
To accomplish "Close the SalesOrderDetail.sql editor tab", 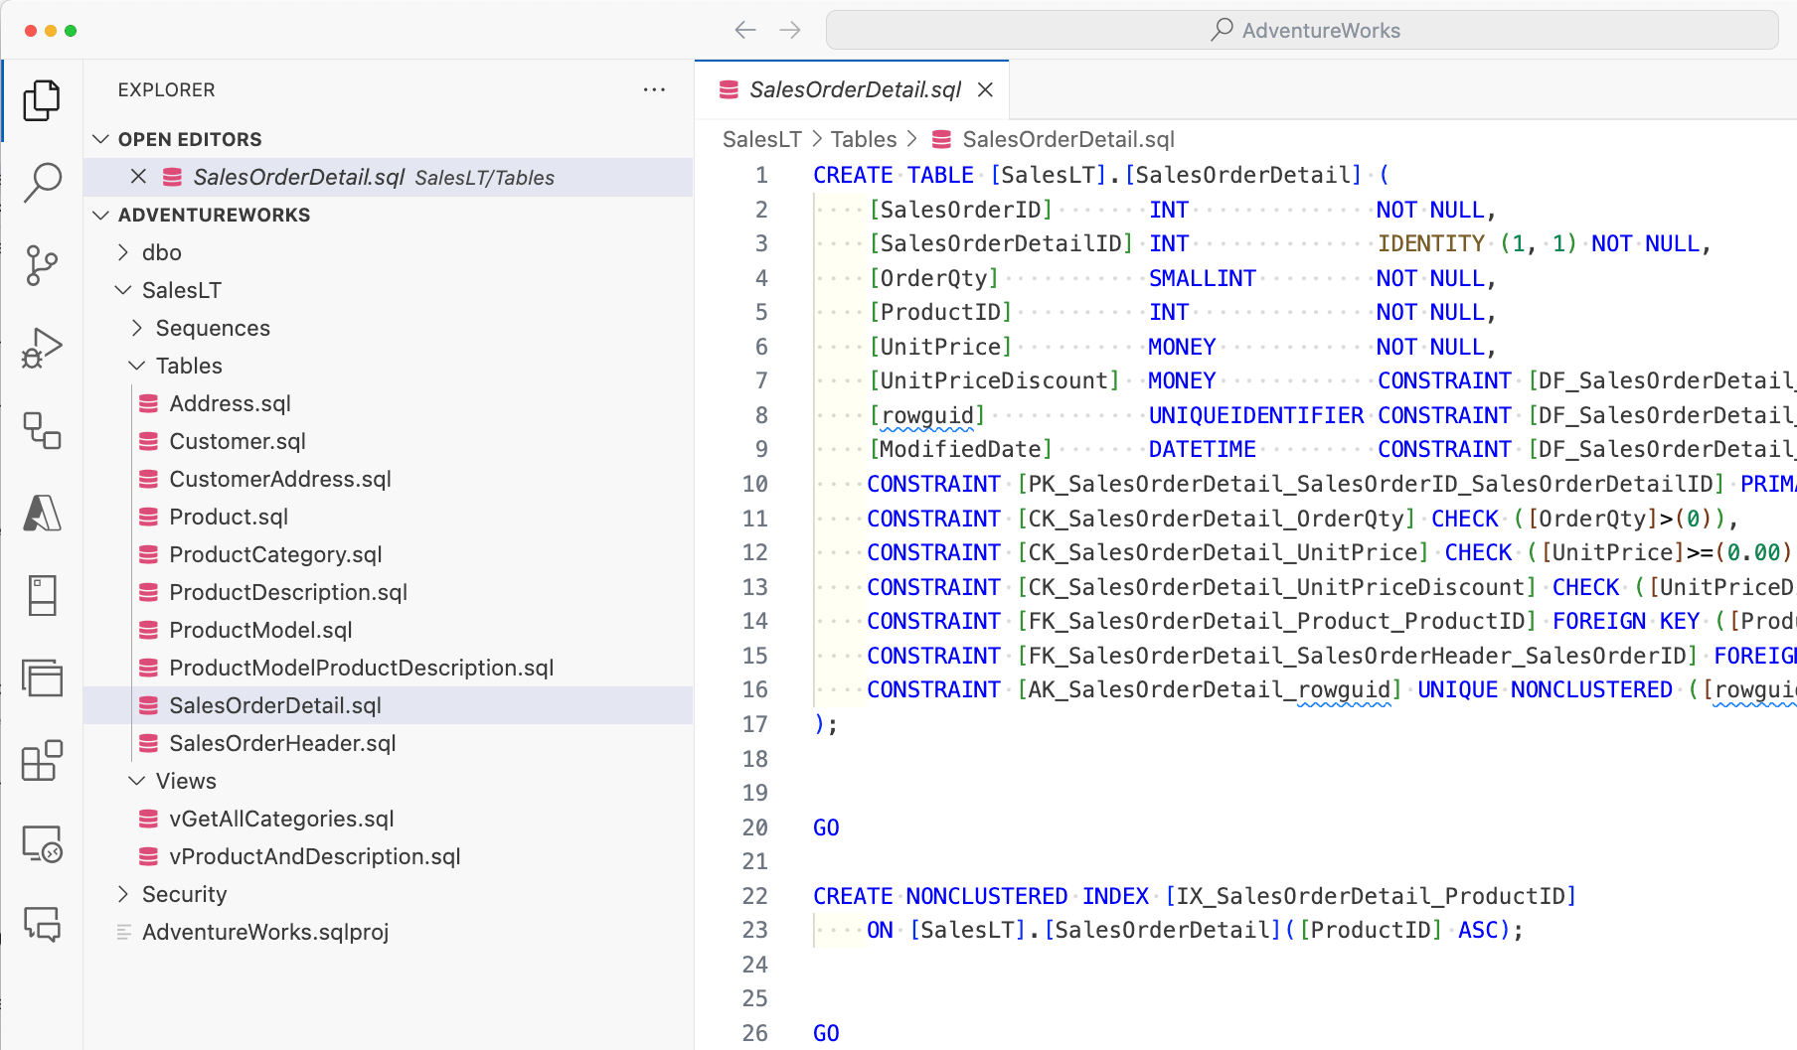I will [x=984, y=89].
